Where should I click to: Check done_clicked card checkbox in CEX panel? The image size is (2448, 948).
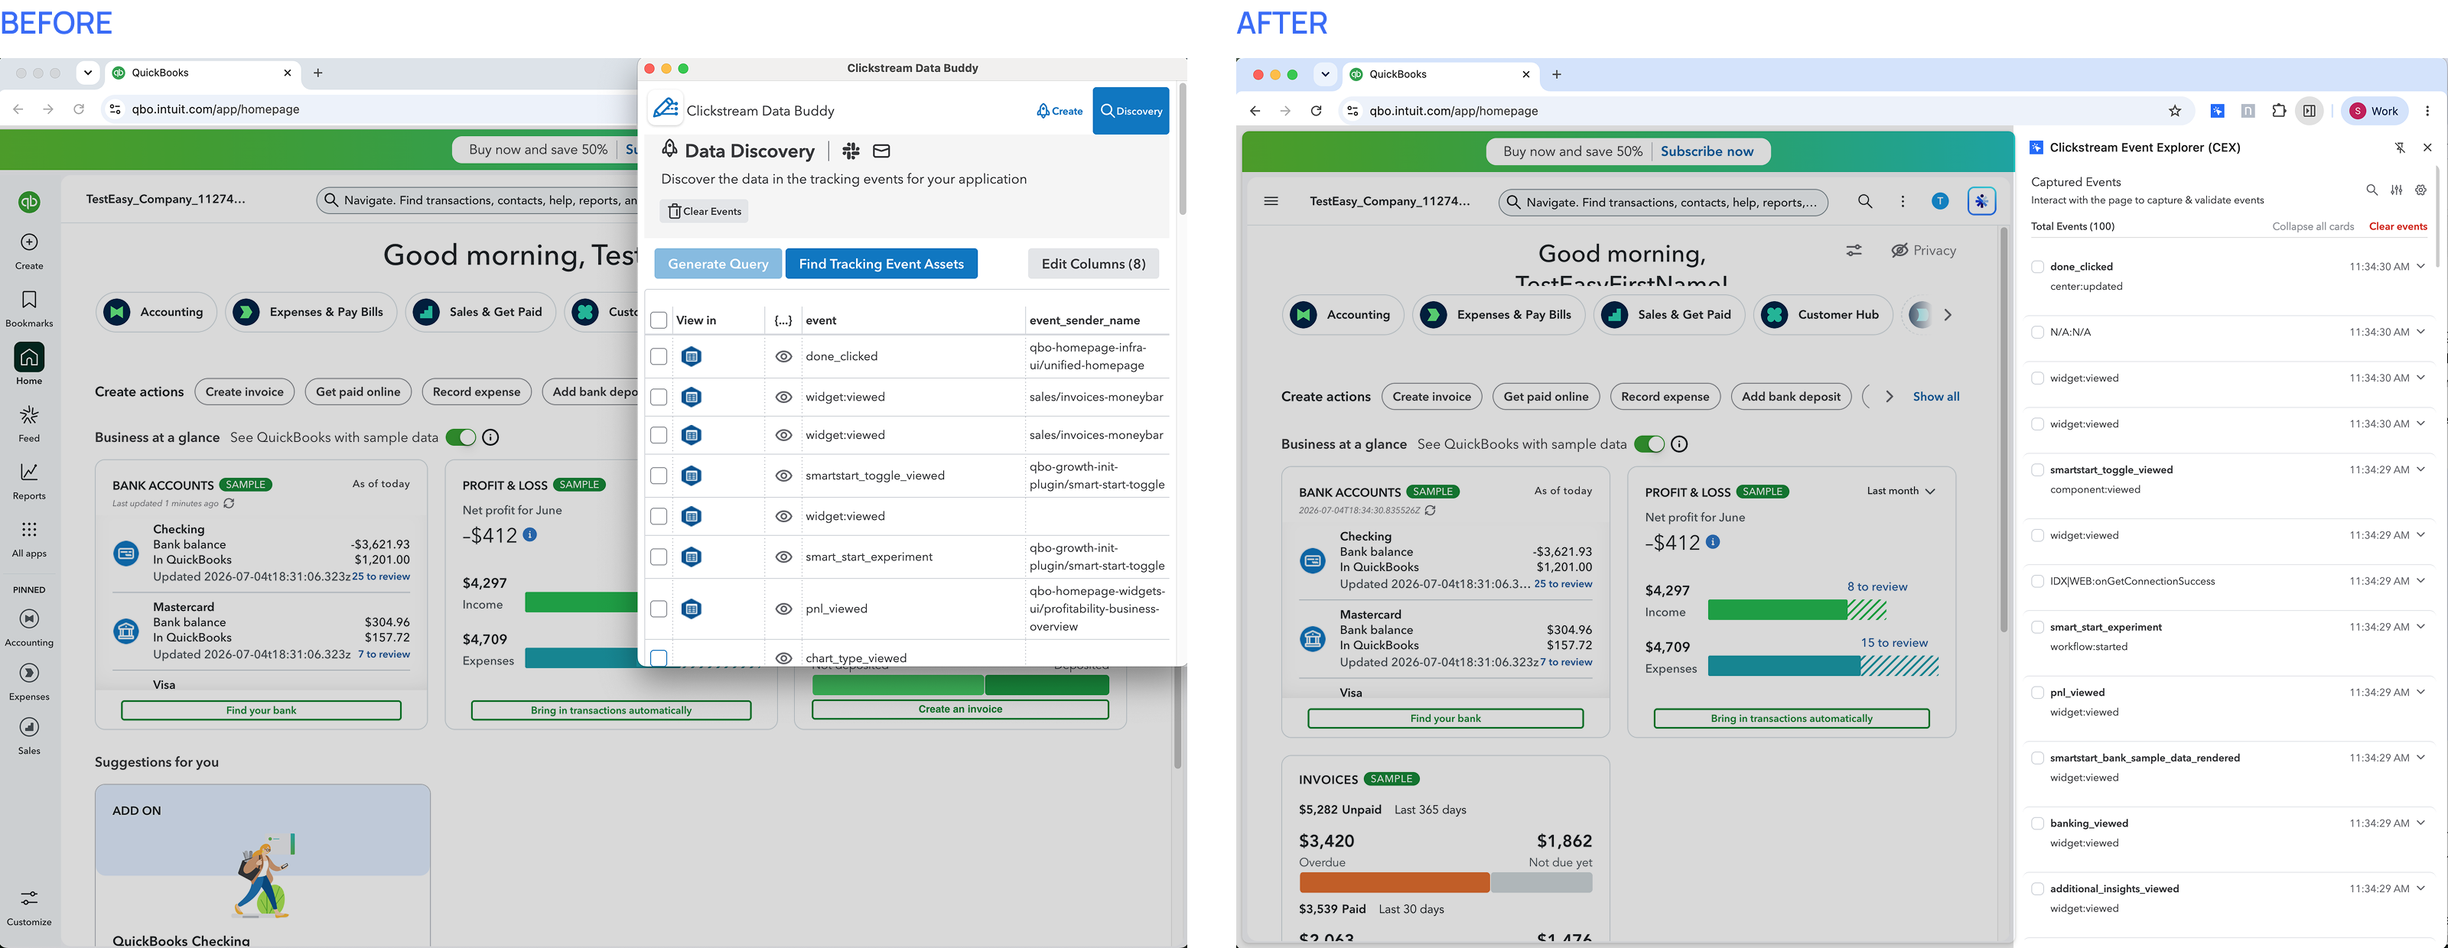tap(2037, 267)
